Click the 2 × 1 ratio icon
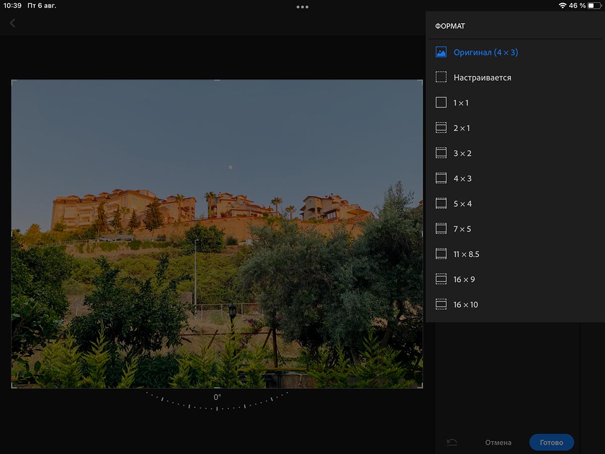The width and height of the screenshot is (605, 454). click(x=441, y=128)
